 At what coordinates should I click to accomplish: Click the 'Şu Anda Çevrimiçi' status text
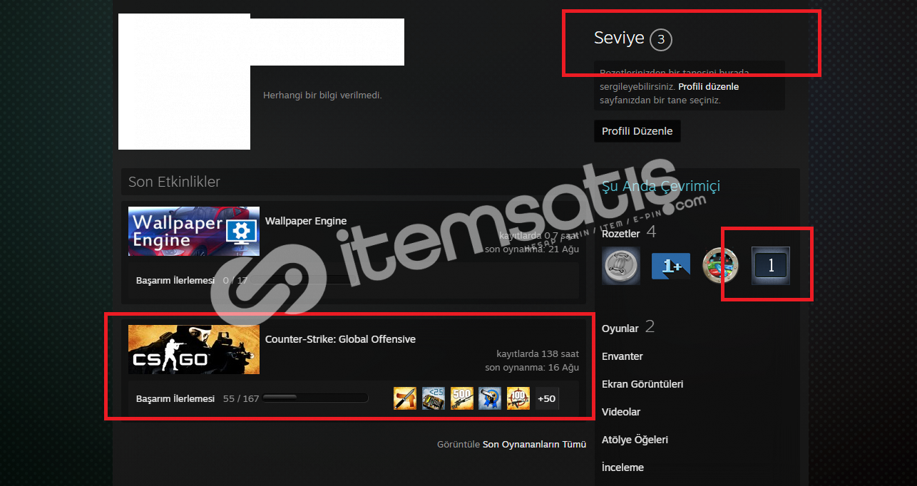click(661, 186)
